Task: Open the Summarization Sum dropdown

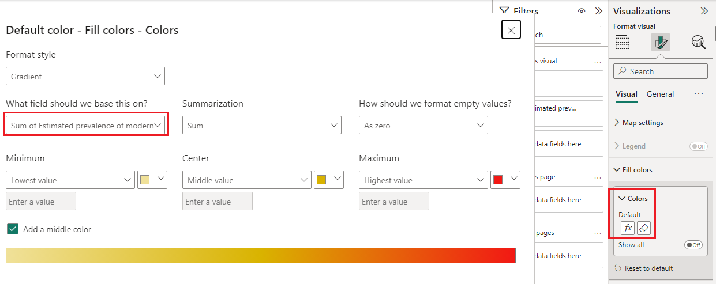Action: [262, 125]
